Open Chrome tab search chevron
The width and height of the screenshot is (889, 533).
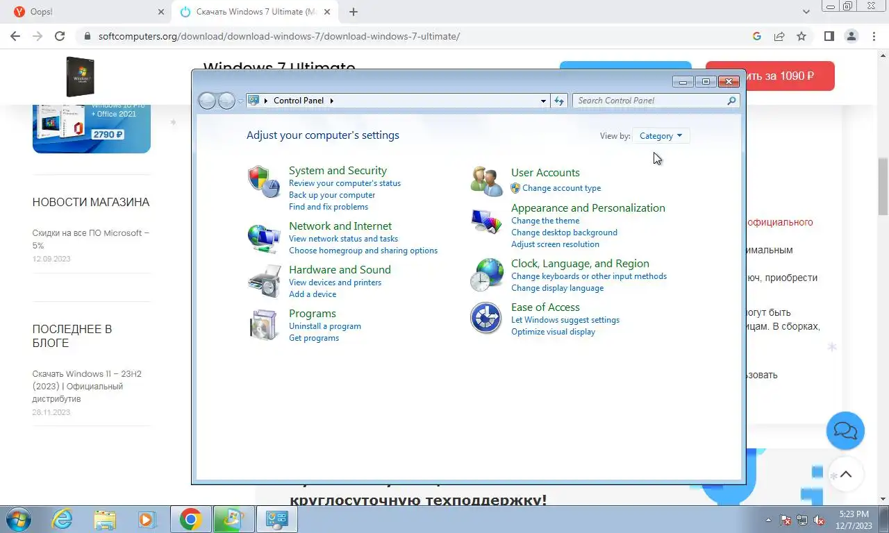(806, 12)
